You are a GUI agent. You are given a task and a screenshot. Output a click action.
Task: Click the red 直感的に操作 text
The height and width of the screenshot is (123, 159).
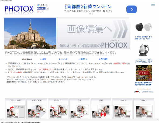[x=120, y=63]
